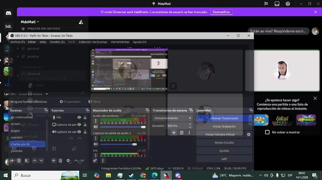Delete the selected scene with trash icon
The height and width of the screenshot is (180, 322).
tap(19, 160)
